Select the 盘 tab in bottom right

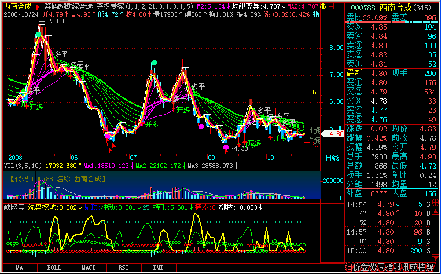[365, 266]
